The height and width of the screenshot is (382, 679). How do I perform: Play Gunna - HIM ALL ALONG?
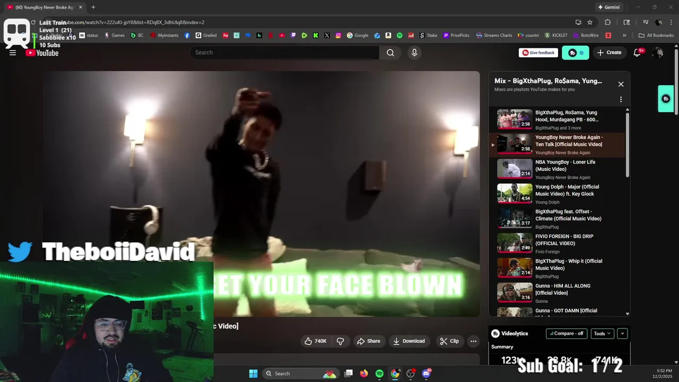(x=558, y=293)
